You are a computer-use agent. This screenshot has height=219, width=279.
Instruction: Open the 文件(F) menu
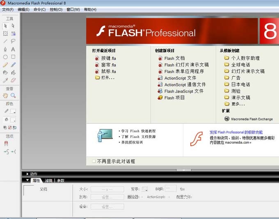[x=8, y=9]
